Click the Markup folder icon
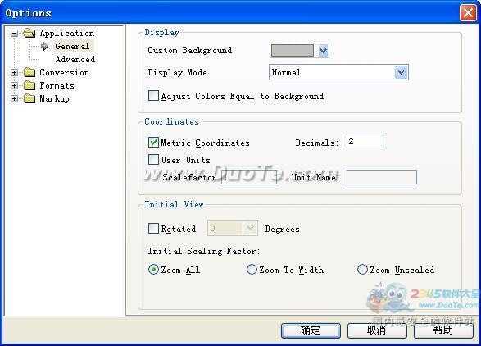This screenshot has height=346, width=481. pos(29,99)
